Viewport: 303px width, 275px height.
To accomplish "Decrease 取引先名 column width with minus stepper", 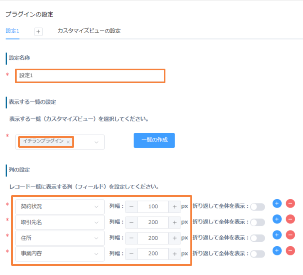I will (x=131, y=223).
